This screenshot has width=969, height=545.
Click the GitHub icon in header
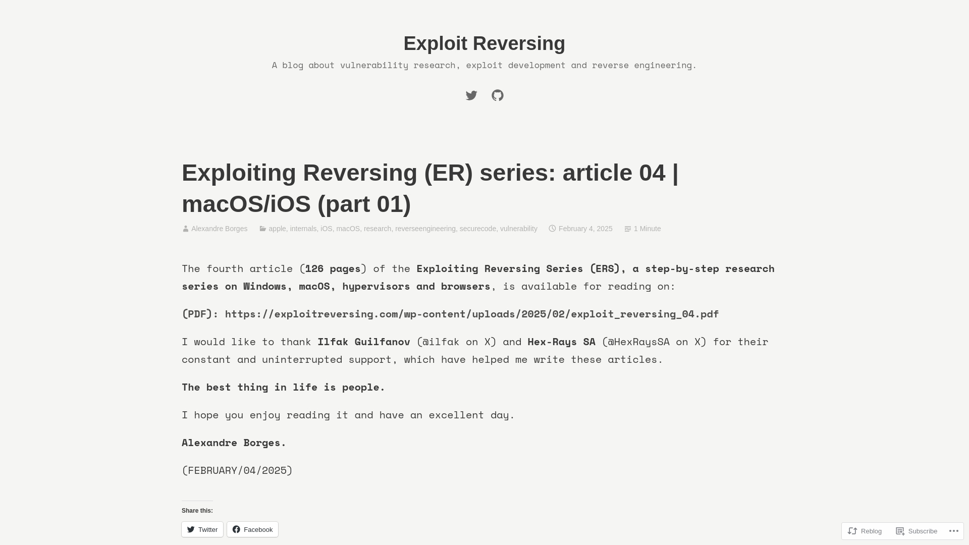(x=497, y=95)
